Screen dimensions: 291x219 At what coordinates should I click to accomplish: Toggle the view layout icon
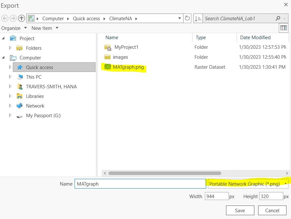283,28
